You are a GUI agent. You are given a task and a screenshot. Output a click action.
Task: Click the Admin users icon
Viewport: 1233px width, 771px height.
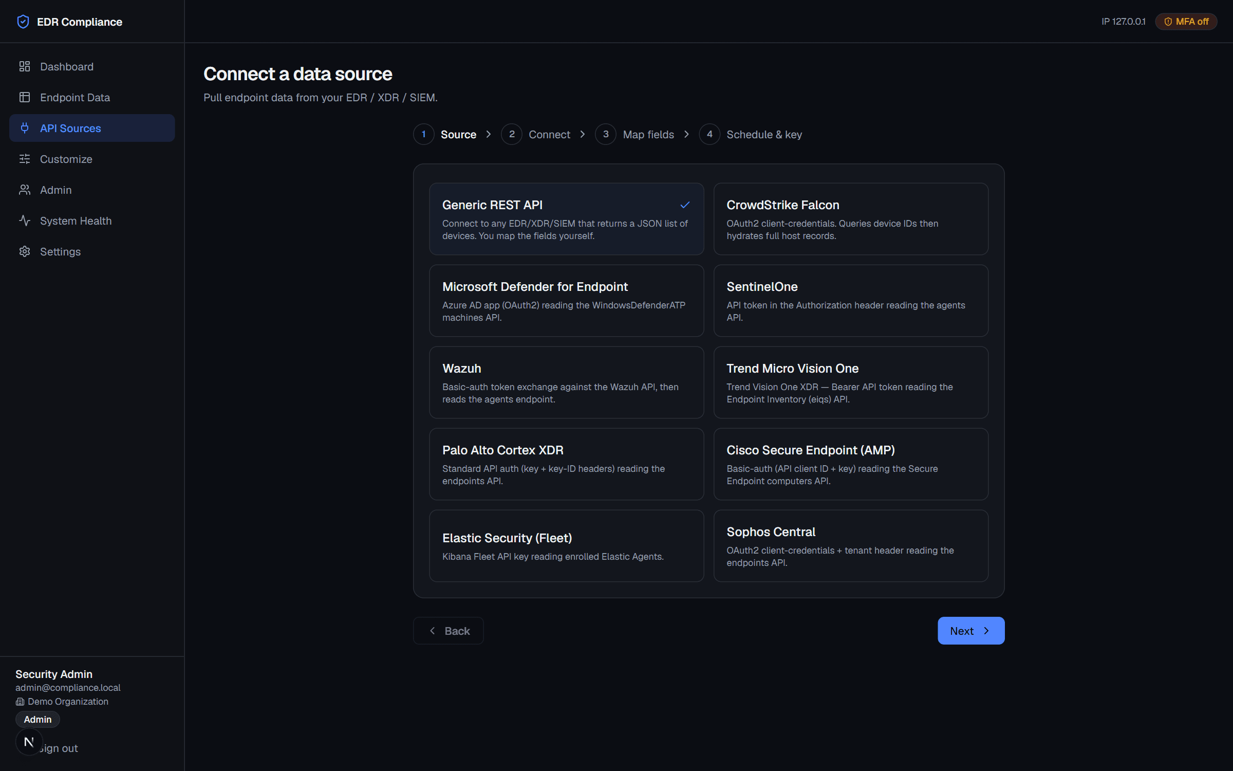[x=25, y=190]
